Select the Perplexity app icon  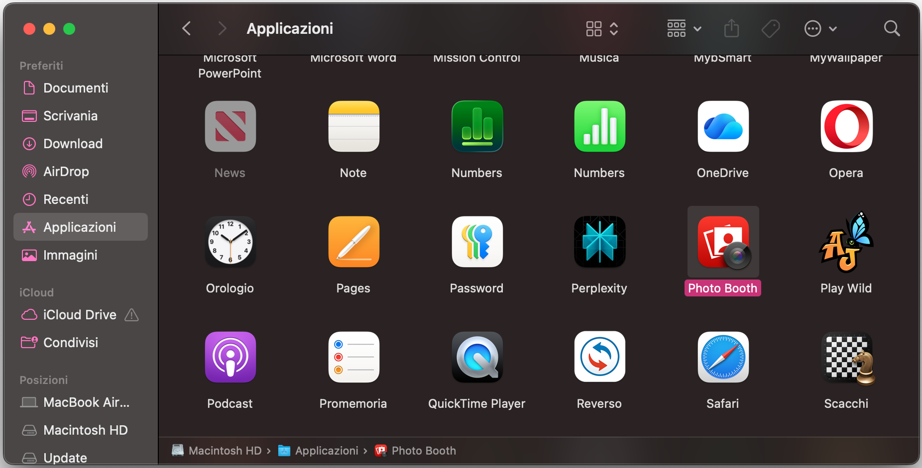tap(599, 242)
